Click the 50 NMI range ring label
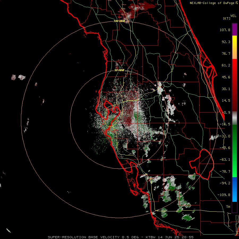Viewport: 239px width, 239px height. [x=119, y=70]
